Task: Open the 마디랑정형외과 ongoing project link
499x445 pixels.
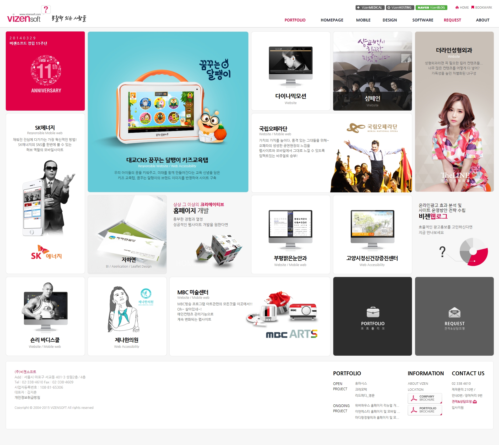Action: point(377,417)
